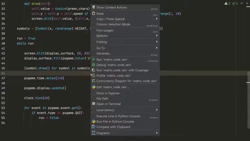Image resolution: width=250 pixels, height=141 pixels.
Task: Choose Find Usages
Action: 125,31
